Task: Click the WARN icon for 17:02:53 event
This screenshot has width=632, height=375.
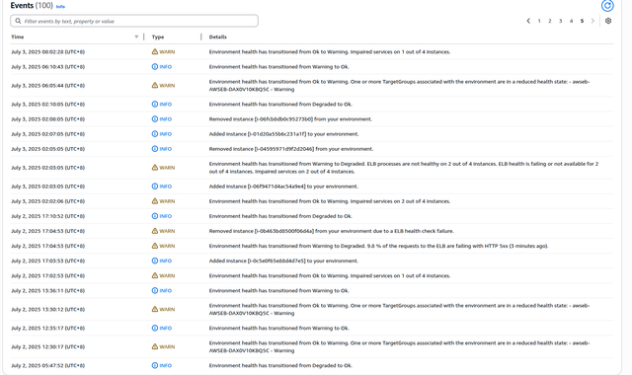Action: 155,275
